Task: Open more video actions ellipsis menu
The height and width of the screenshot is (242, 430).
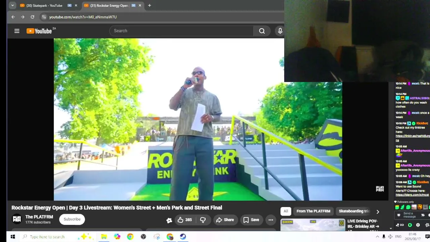Action: point(271,220)
